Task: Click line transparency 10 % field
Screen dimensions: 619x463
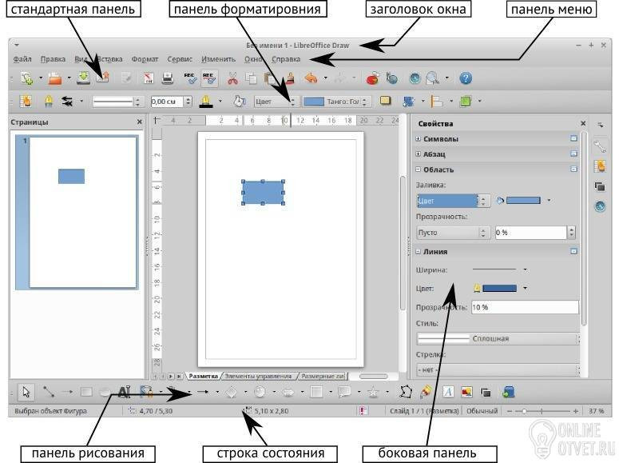Action: [525, 307]
